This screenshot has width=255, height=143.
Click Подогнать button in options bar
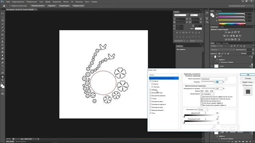(x=52, y=6)
